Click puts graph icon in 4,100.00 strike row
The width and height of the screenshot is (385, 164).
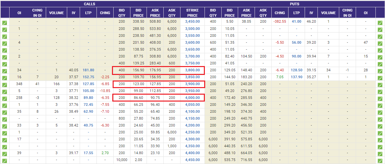click(380, 113)
